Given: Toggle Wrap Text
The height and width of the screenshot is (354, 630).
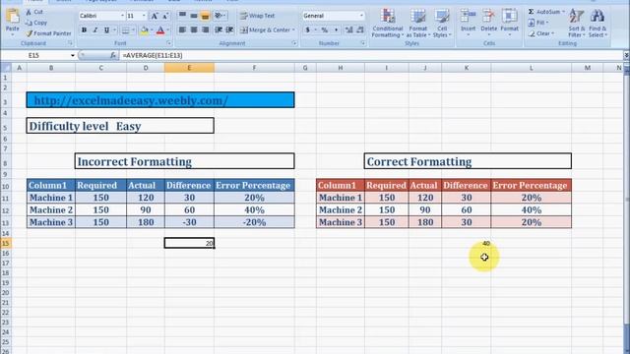Looking at the screenshot, I should (257, 16).
